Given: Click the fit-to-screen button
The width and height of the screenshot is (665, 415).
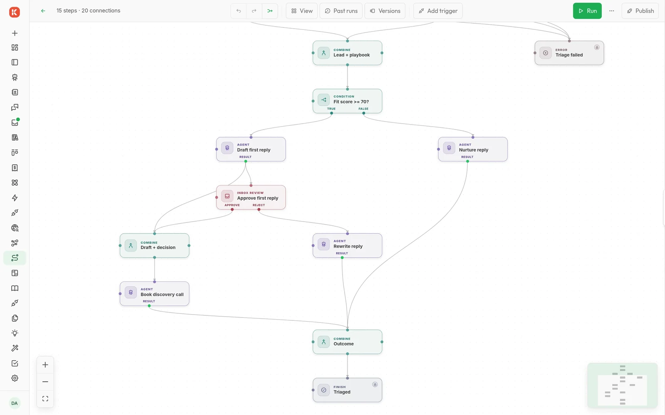Looking at the screenshot, I should pos(45,399).
